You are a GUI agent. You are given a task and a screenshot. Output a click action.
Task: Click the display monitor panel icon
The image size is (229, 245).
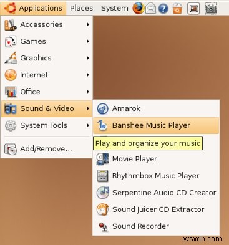(193, 9)
